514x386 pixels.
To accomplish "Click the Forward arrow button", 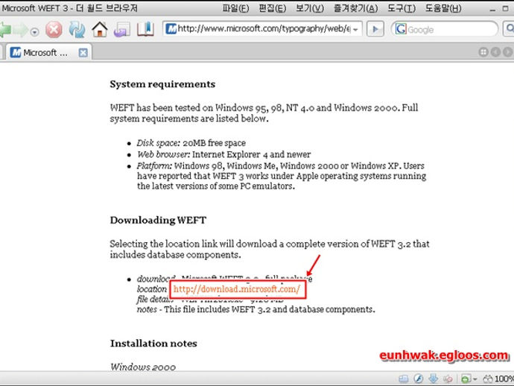I will [x=21, y=30].
